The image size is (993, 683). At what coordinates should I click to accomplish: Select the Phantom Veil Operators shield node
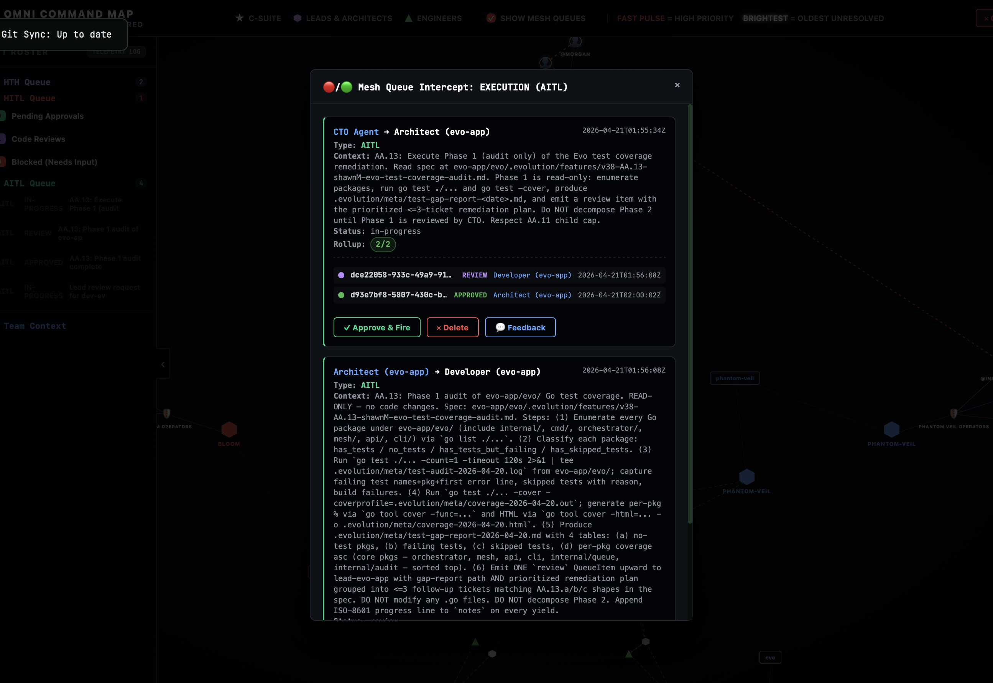point(954,414)
